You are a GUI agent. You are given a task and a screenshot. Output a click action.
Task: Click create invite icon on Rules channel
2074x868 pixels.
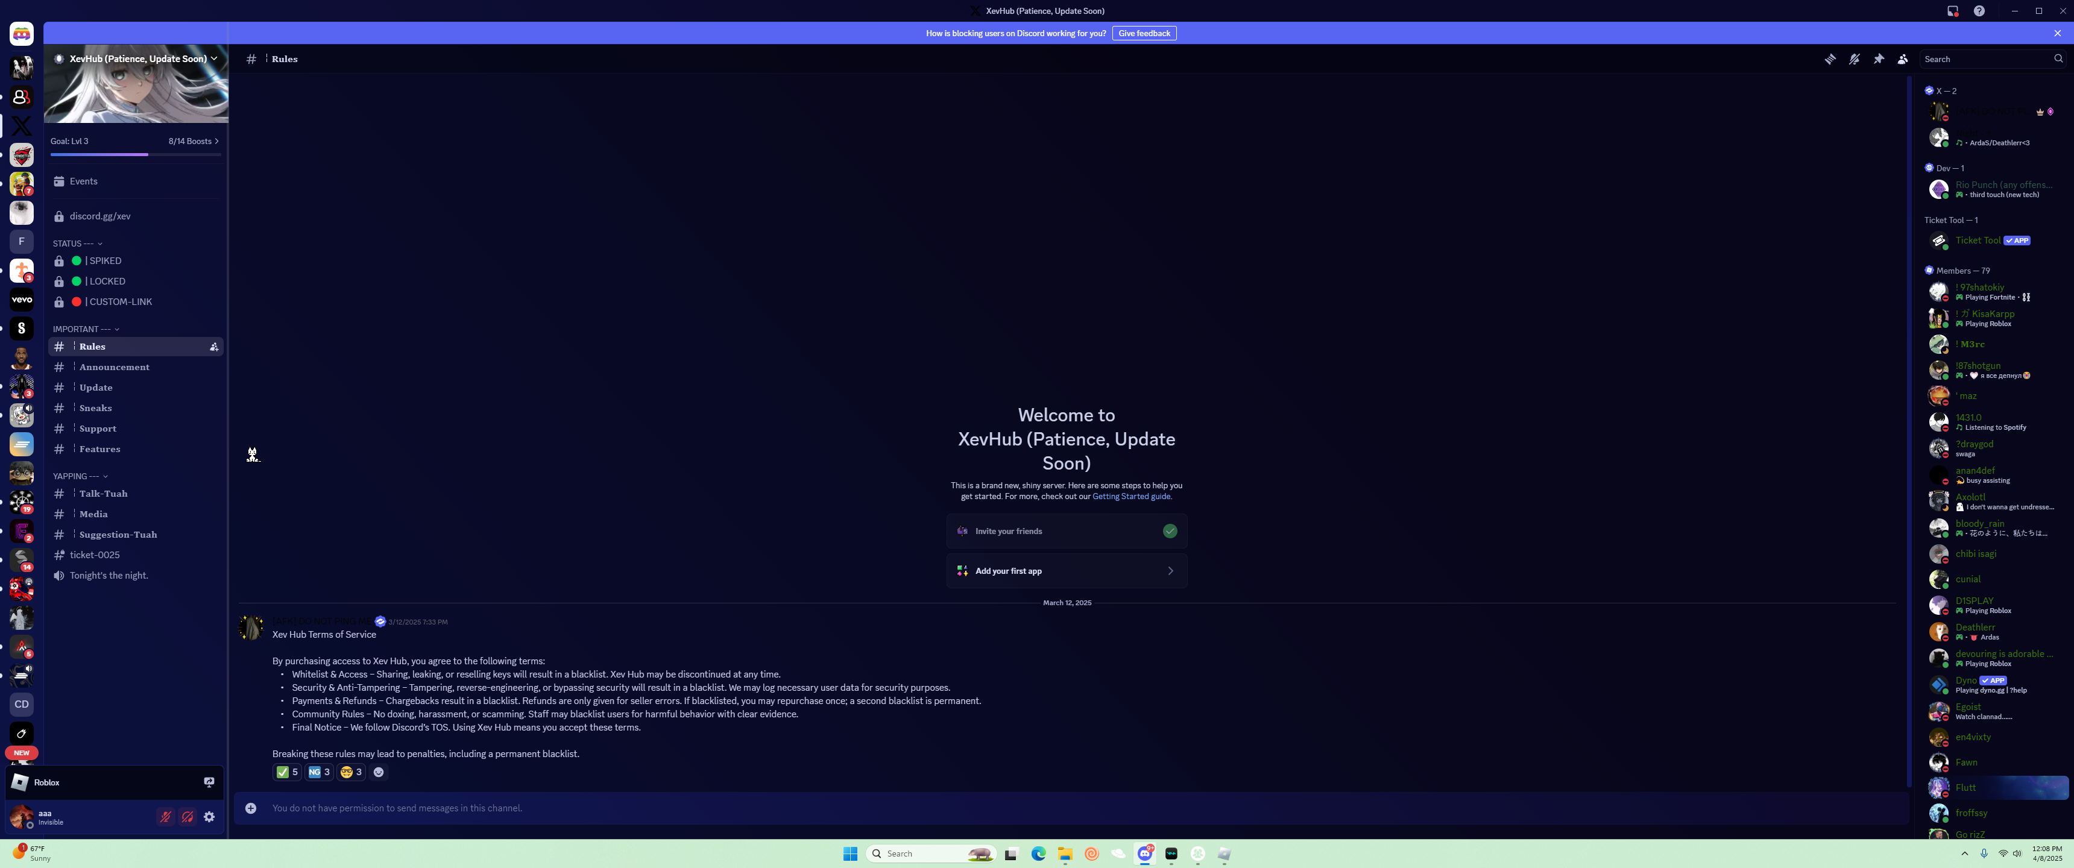(214, 347)
